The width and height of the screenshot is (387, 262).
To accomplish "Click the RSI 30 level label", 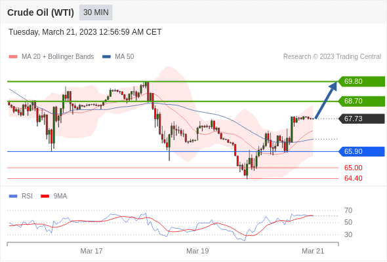I will coord(348,234).
